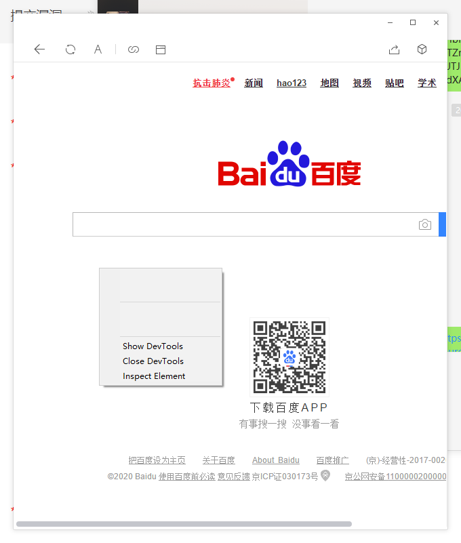This screenshot has width=461, height=543.
Task: Close the browser window
Action: (x=436, y=22)
